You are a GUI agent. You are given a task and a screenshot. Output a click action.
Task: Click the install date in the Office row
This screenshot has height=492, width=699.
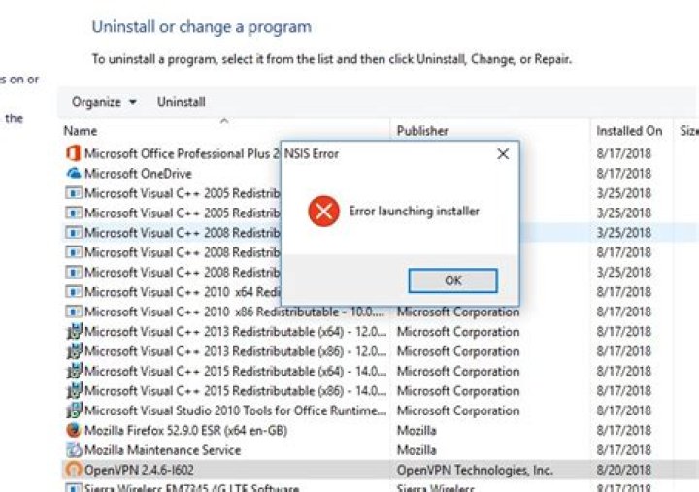(x=623, y=153)
